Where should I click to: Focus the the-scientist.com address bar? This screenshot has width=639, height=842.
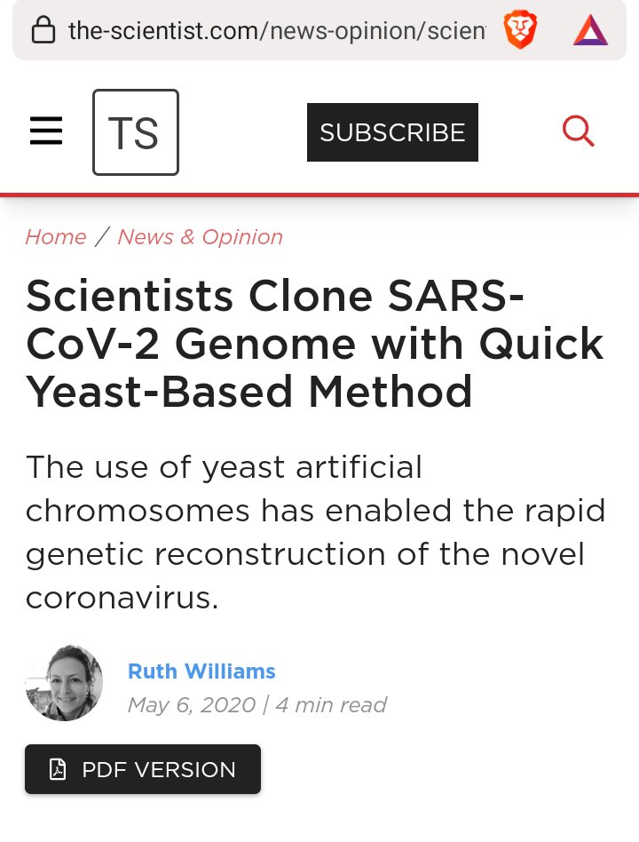click(x=275, y=31)
